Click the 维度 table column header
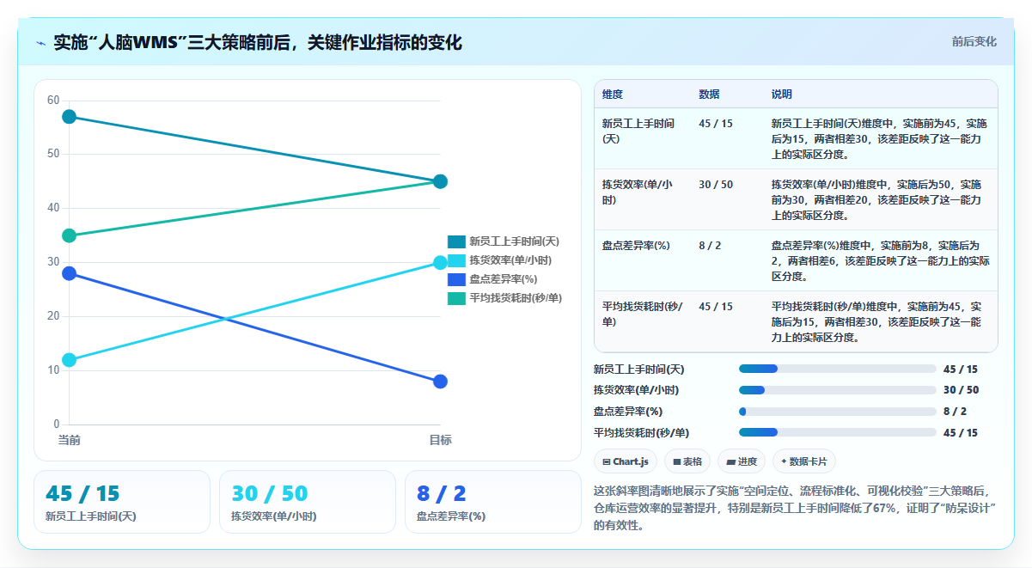 pyautogui.click(x=613, y=95)
